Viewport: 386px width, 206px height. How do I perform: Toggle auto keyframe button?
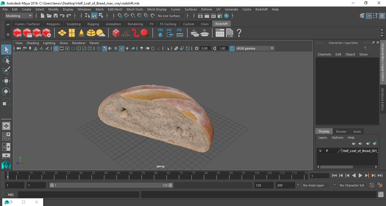coord(372,185)
